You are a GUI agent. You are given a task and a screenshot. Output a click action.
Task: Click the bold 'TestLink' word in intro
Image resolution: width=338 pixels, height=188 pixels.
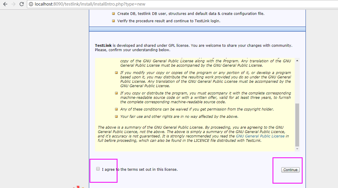click(103, 46)
